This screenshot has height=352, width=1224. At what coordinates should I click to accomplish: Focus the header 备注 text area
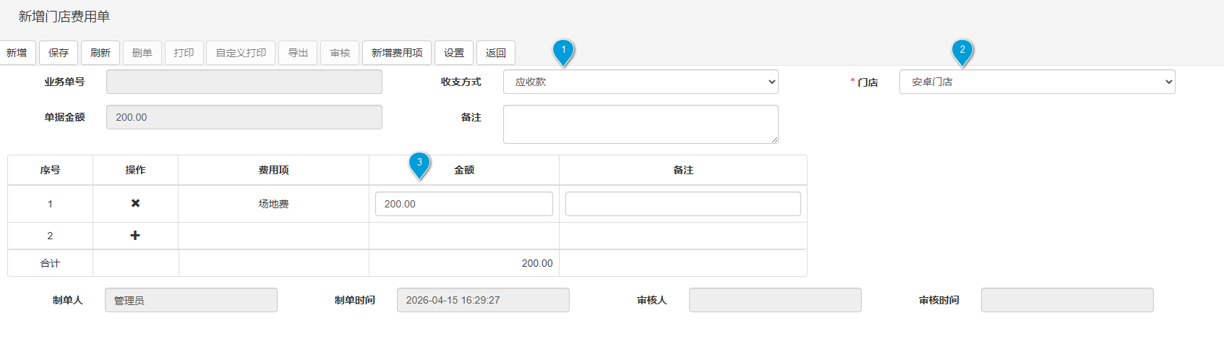pyautogui.click(x=640, y=124)
